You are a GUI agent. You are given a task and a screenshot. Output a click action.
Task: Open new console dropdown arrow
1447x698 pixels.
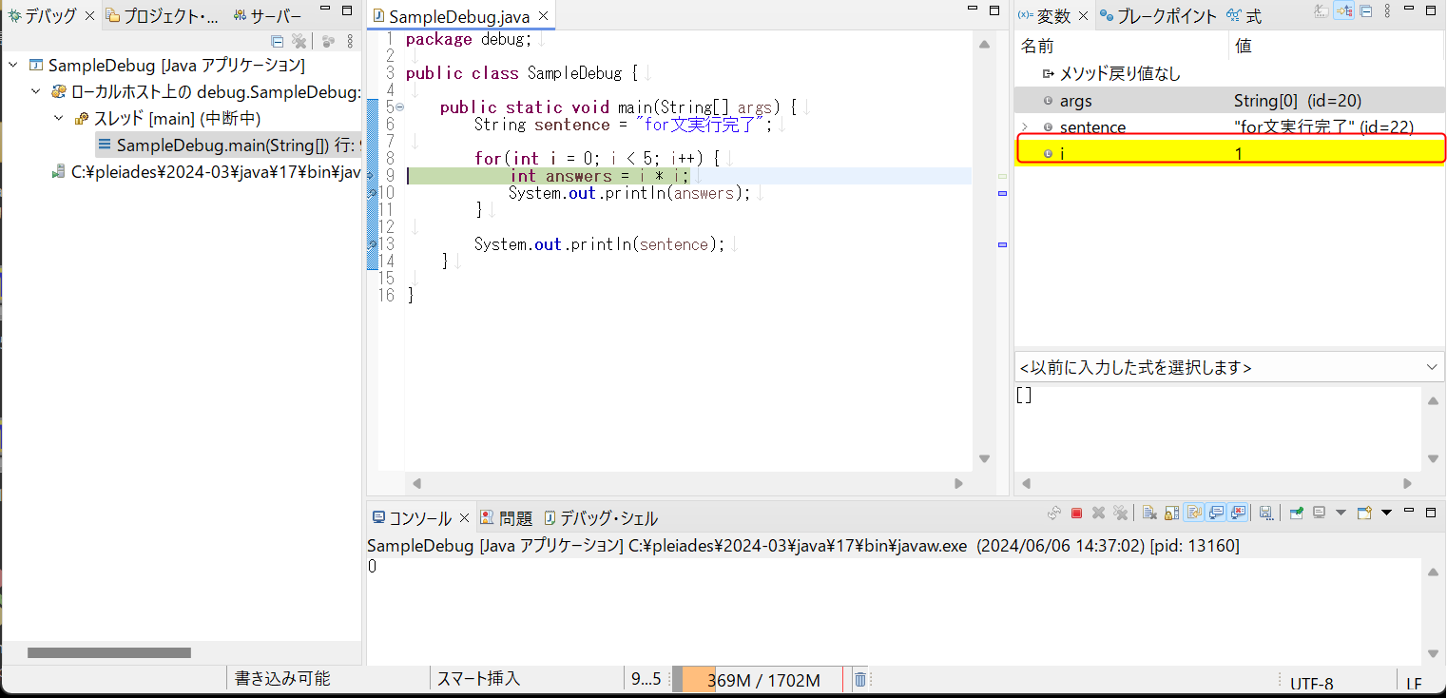pyautogui.click(x=1386, y=513)
